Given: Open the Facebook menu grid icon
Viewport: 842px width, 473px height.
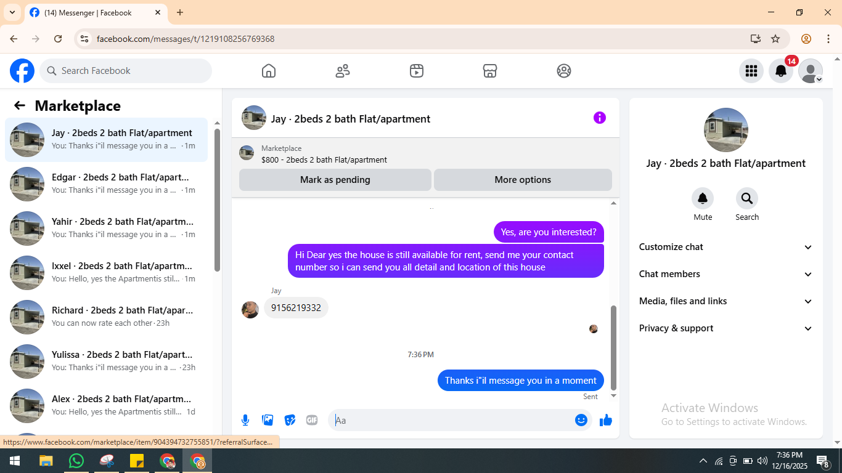Looking at the screenshot, I should click(751, 71).
